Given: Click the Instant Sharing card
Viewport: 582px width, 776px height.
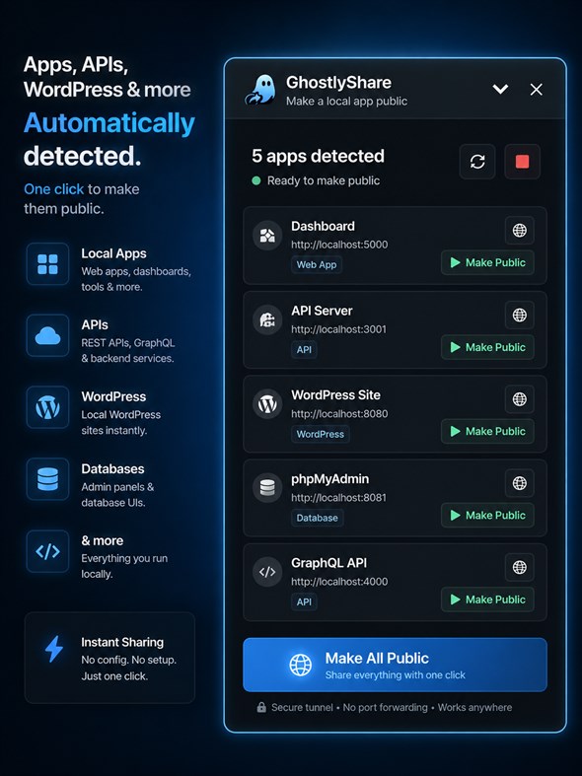Looking at the screenshot, I should [x=109, y=658].
